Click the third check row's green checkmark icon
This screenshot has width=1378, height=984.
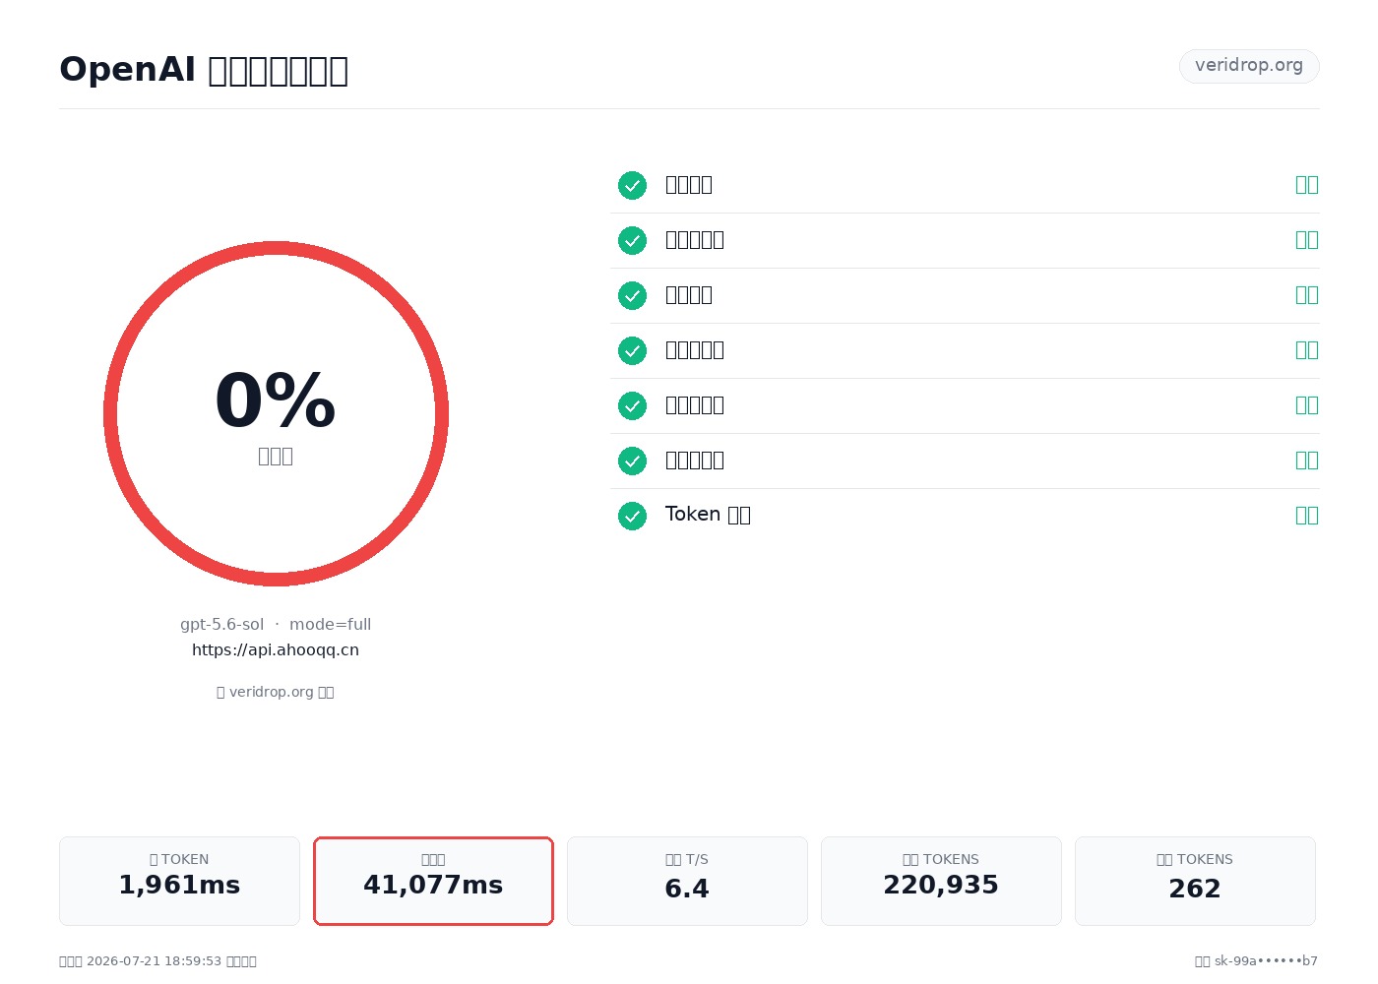point(632,295)
